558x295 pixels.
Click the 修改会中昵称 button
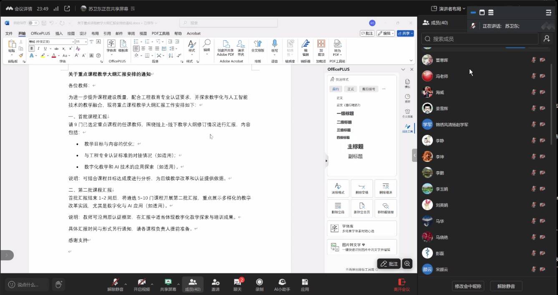[468, 286]
